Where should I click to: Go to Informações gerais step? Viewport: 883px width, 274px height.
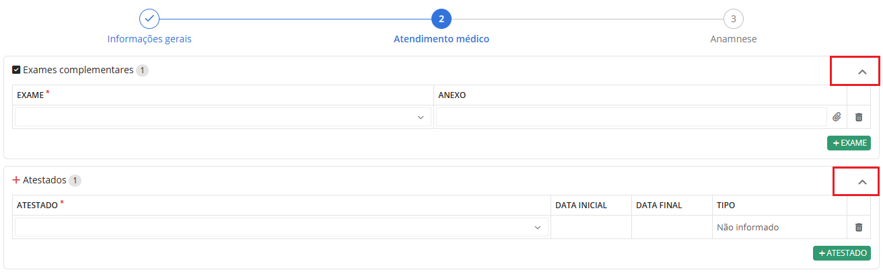pos(149,39)
